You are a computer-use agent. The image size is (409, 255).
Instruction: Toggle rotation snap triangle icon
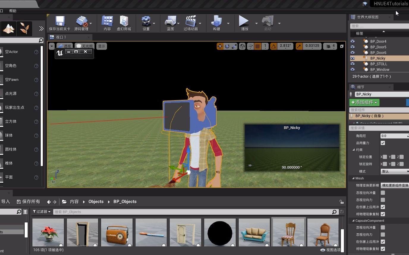[x=274, y=46]
